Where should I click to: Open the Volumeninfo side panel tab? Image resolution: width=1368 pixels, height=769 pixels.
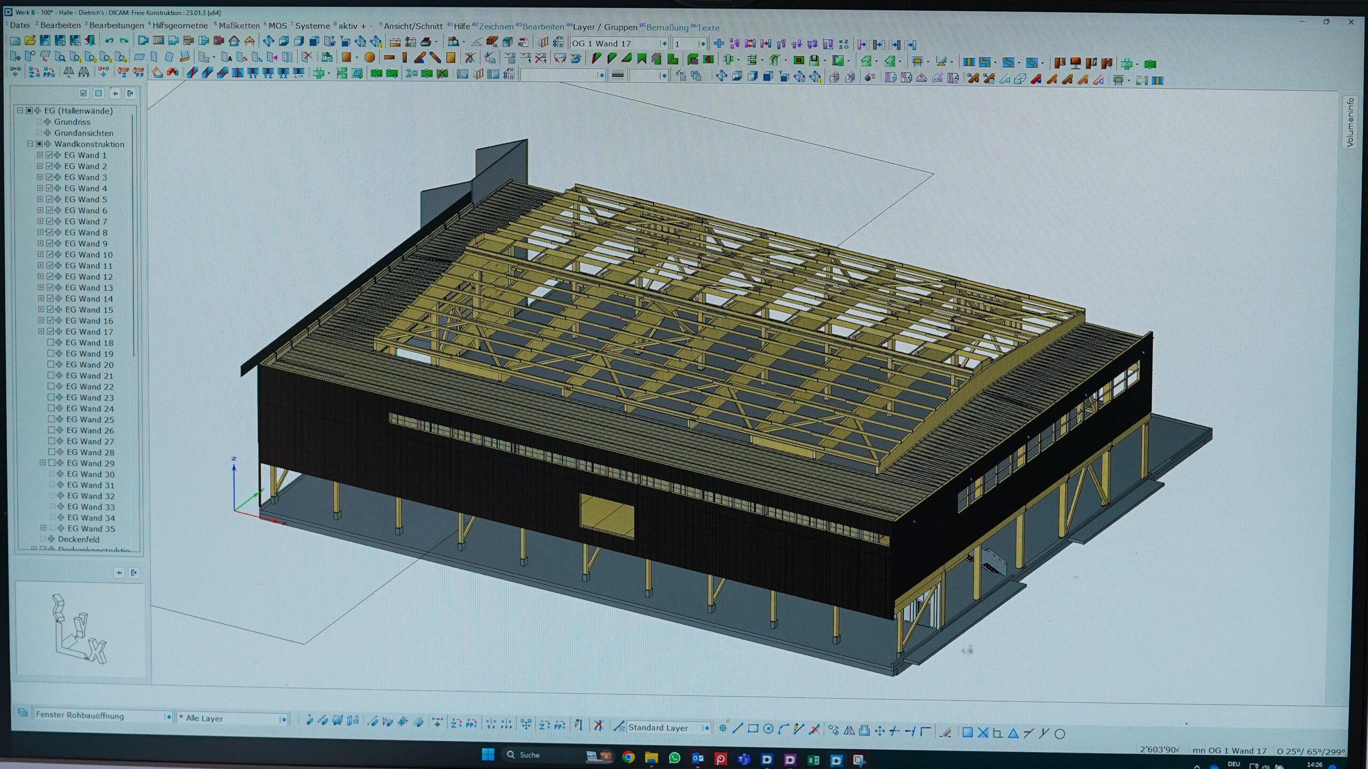[x=1350, y=122]
